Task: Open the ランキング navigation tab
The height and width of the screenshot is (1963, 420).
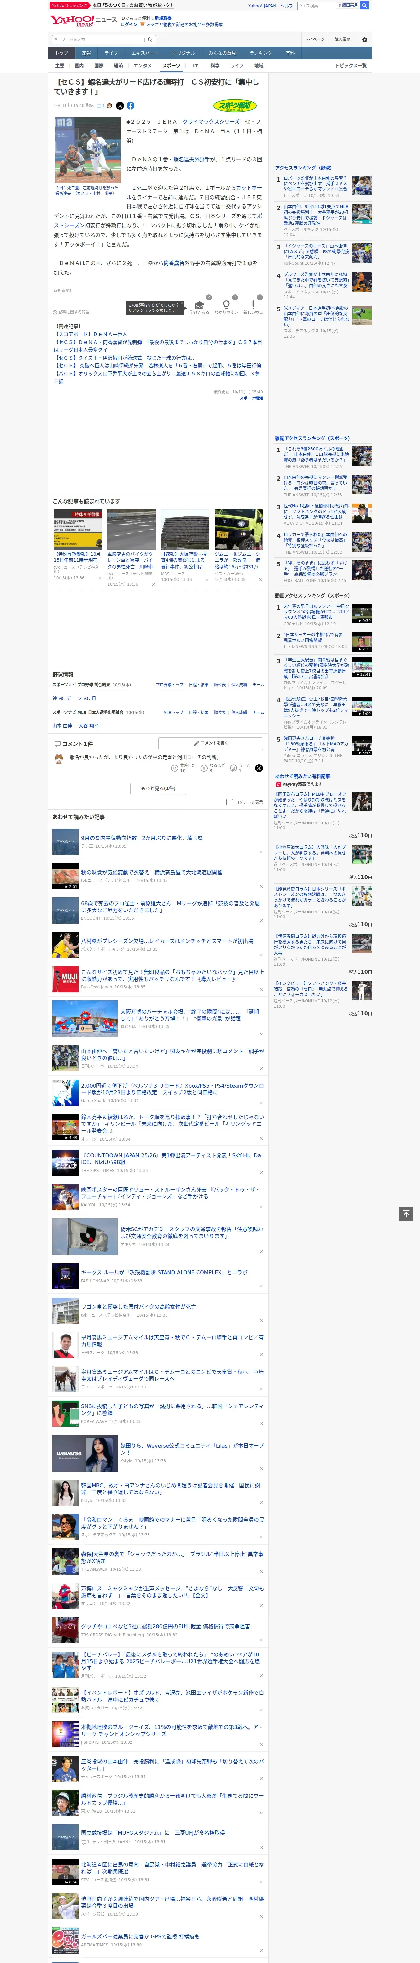Action: pos(261,53)
